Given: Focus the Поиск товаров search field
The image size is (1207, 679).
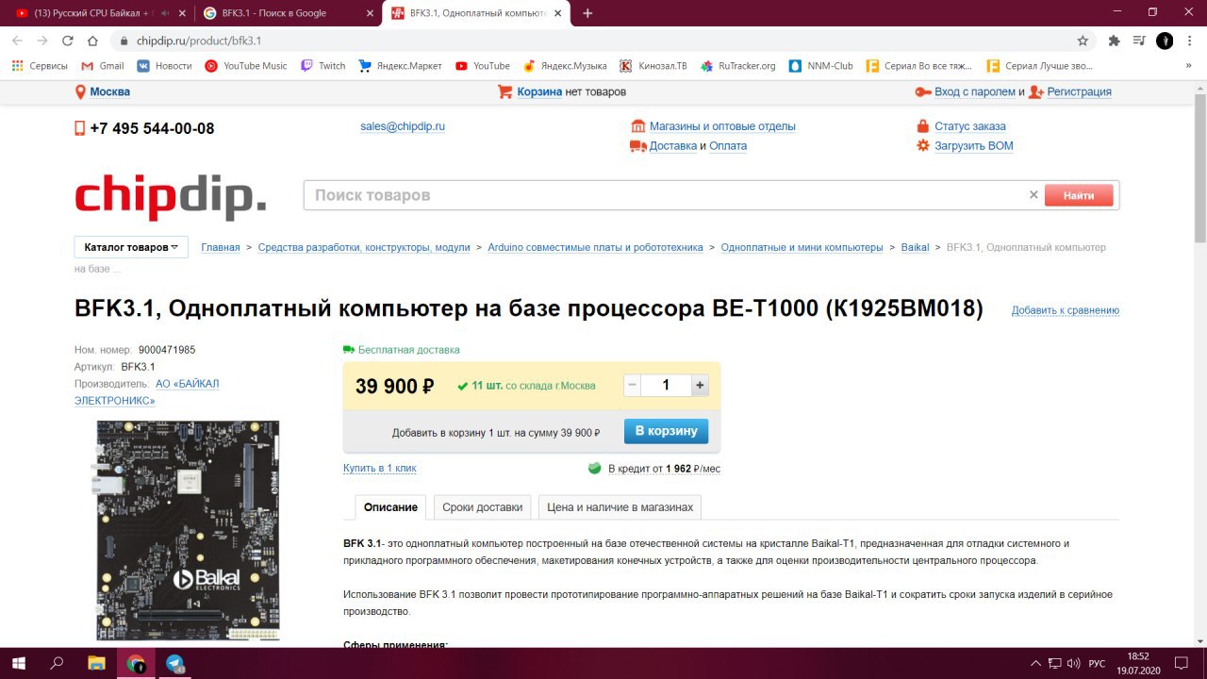Looking at the screenshot, I should click(x=665, y=195).
